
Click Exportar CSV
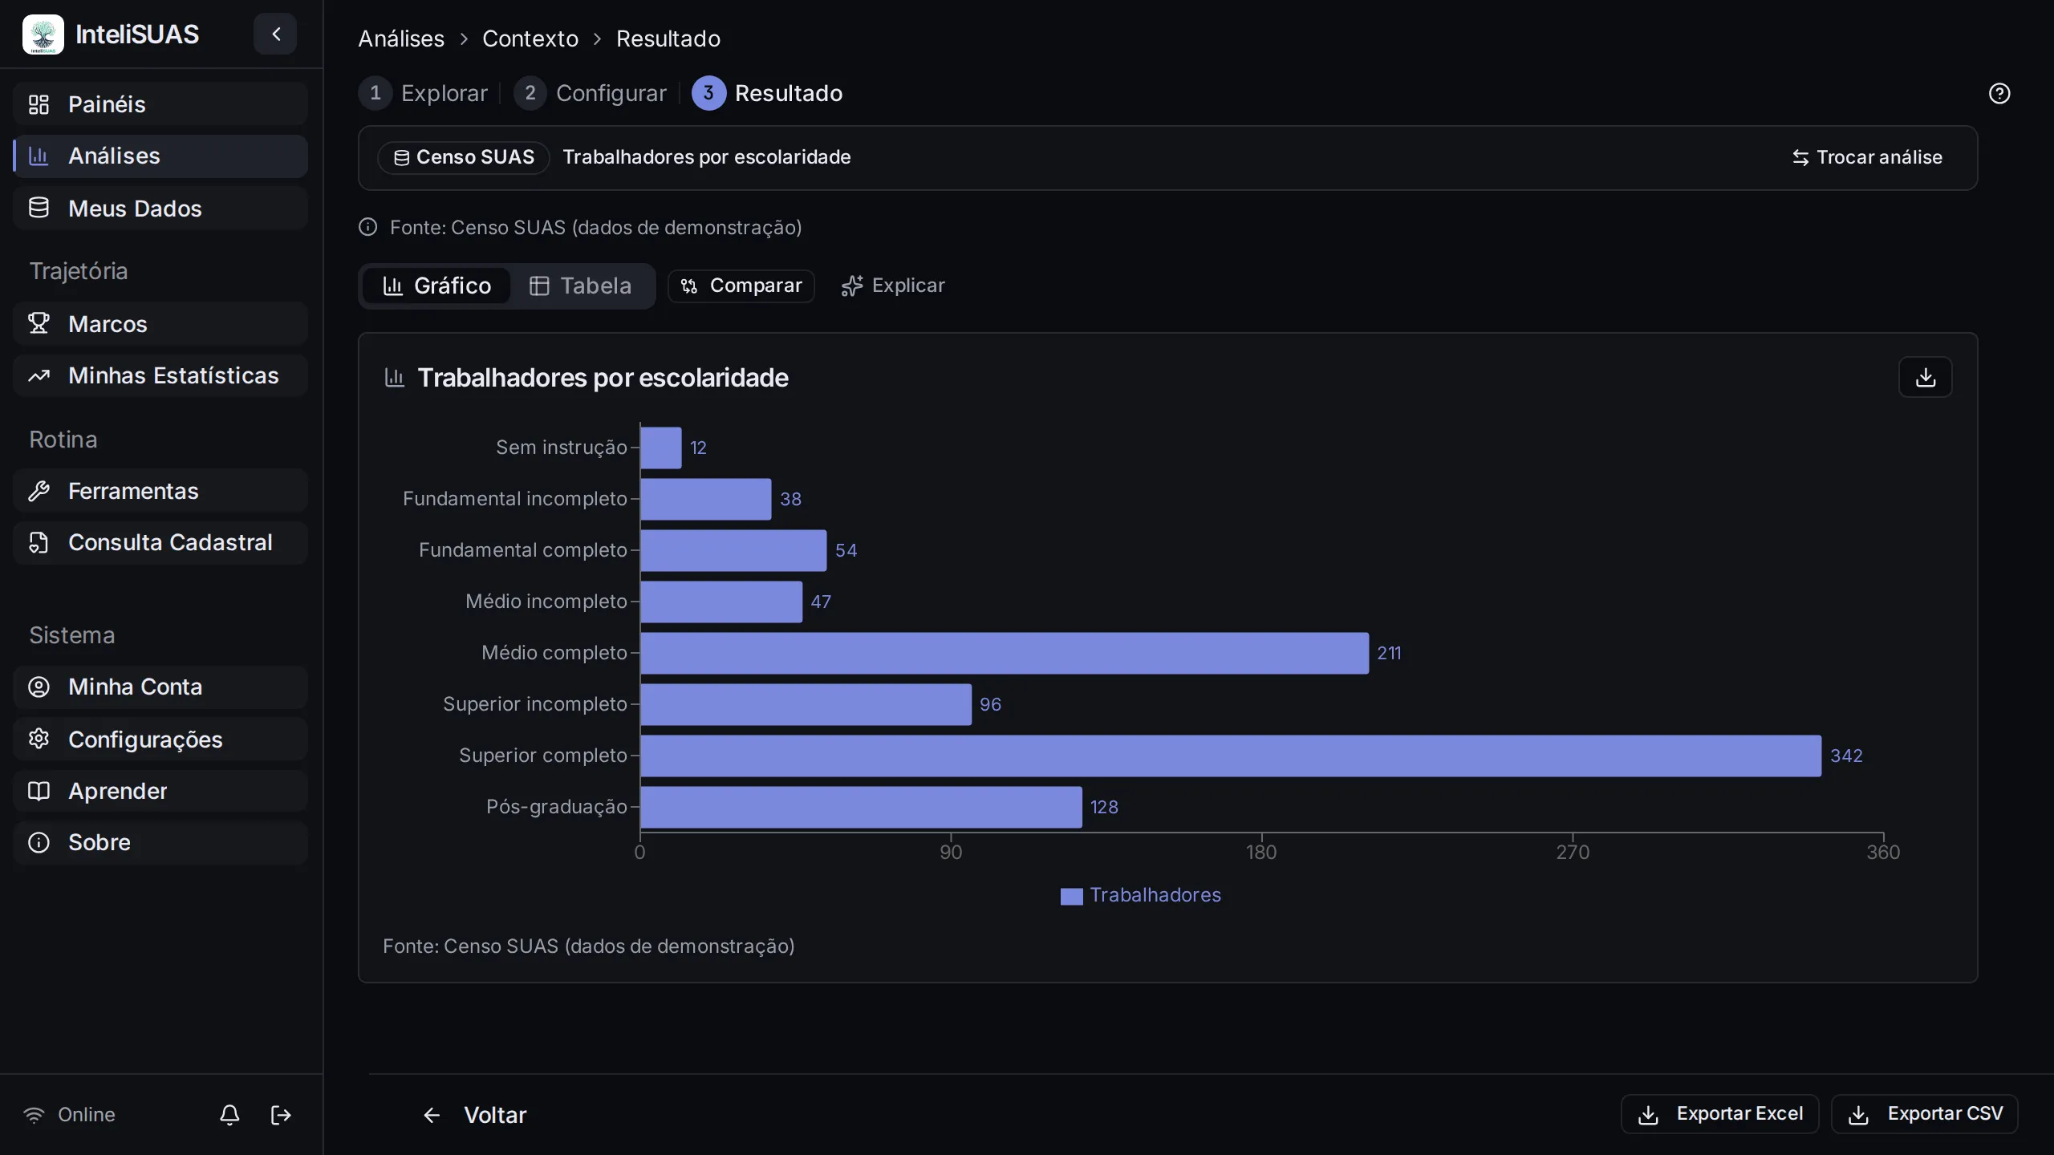click(1925, 1114)
